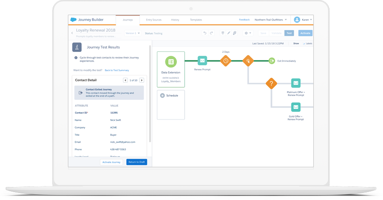Screen dimensions: 383x200
Task: Switch to the Entry Sources tab
Action: click(x=154, y=20)
